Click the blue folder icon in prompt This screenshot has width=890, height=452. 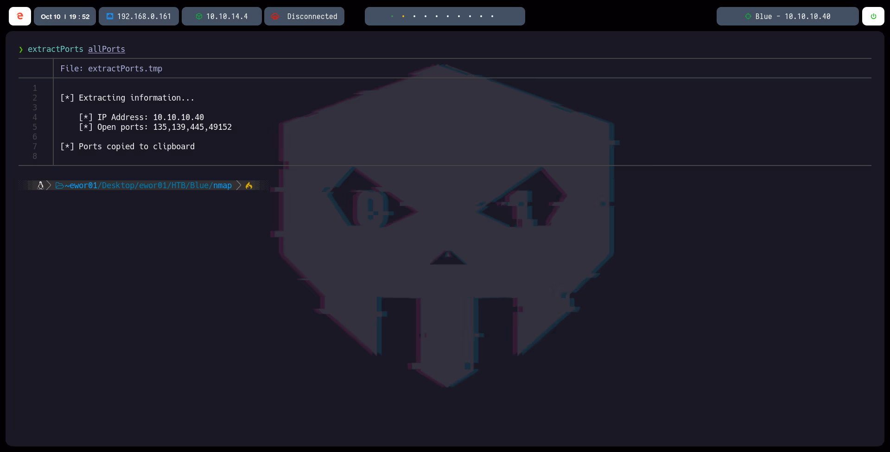click(x=59, y=185)
